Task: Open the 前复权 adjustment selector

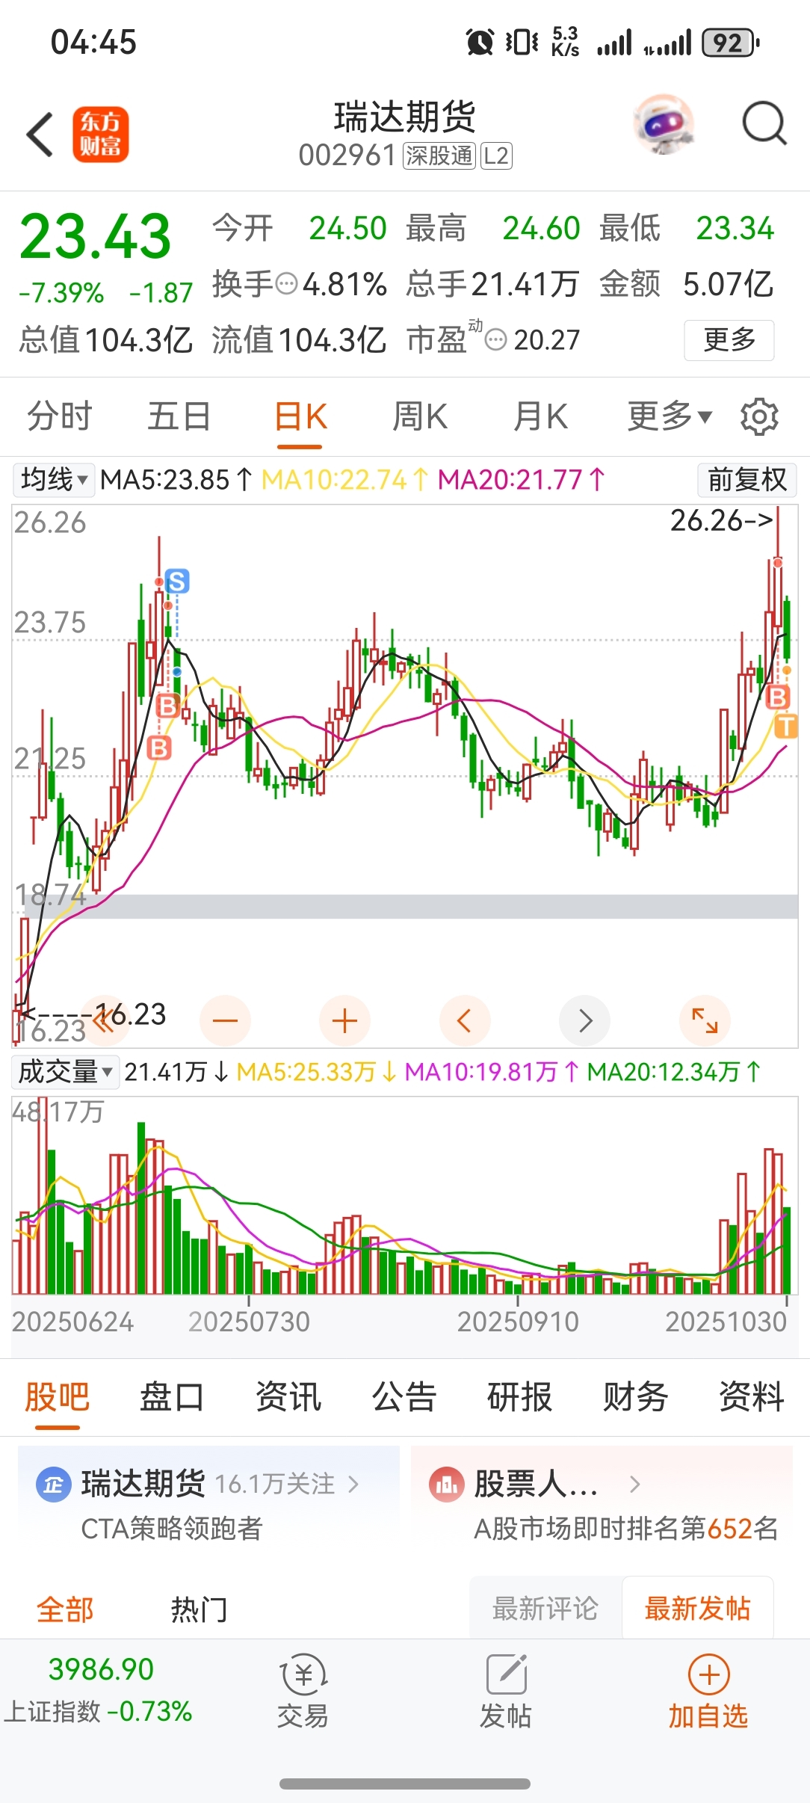Action: point(747,479)
